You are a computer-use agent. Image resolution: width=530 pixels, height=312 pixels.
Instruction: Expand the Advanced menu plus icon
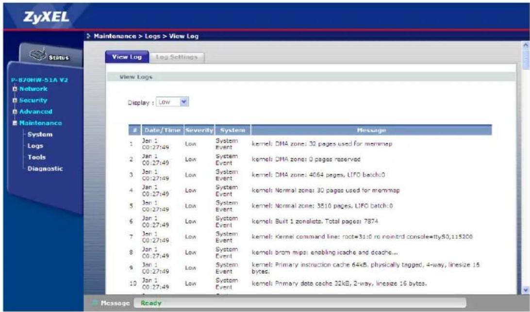15,112
